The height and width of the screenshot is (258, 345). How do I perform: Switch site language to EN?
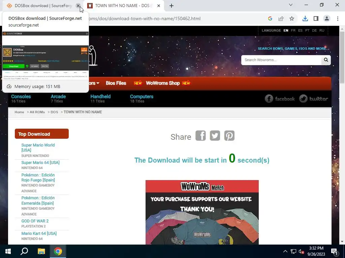click(x=286, y=31)
